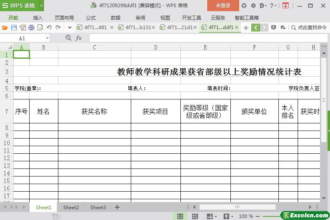Jump to the last sheet with the navigation arrow
The image size is (330, 220).
coord(24,207)
